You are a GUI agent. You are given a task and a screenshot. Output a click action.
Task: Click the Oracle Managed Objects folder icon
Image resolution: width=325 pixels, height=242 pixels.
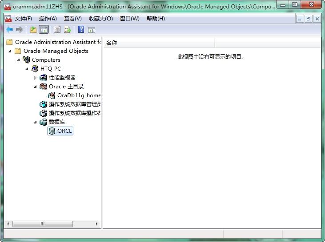[18, 51]
